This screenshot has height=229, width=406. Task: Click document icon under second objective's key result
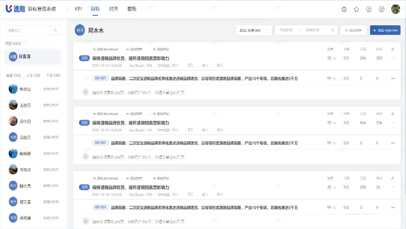tap(85, 157)
